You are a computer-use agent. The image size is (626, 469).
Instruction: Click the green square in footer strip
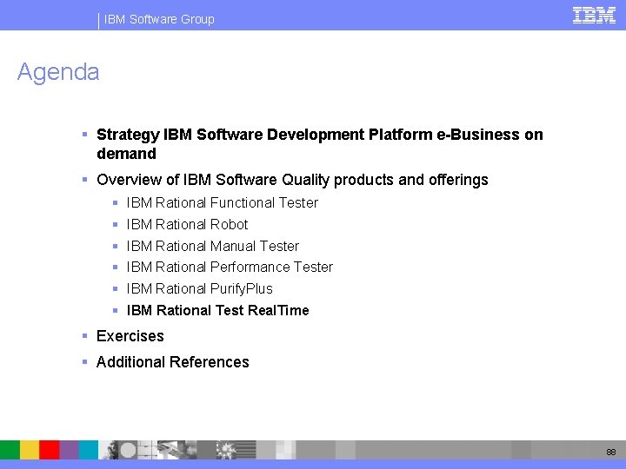[x=10, y=450]
